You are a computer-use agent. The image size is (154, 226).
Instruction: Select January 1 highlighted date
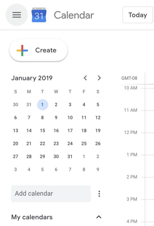coord(42,105)
